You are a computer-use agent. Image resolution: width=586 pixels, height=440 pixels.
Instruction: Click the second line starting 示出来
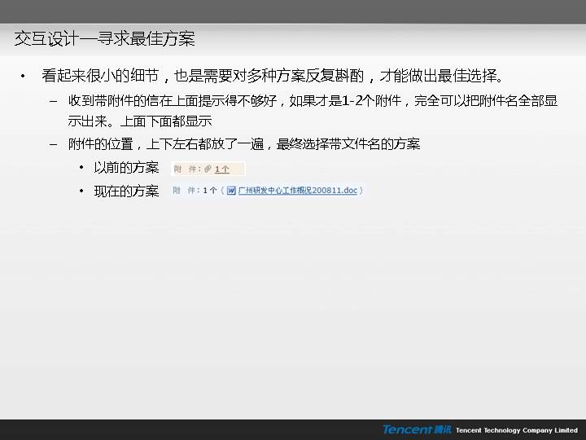point(140,121)
